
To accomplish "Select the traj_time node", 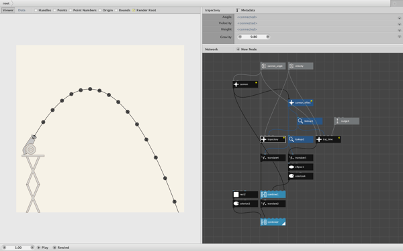I will click(x=328, y=139).
